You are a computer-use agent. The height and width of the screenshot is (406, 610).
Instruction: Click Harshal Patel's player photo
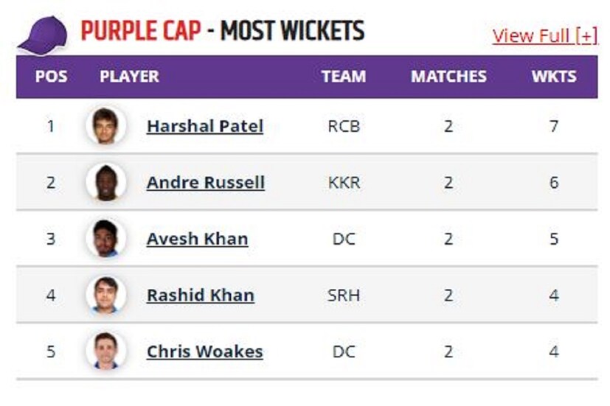click(105, 126)
